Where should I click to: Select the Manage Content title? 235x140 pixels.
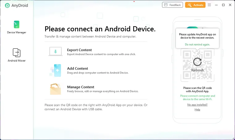click(81, 87)
